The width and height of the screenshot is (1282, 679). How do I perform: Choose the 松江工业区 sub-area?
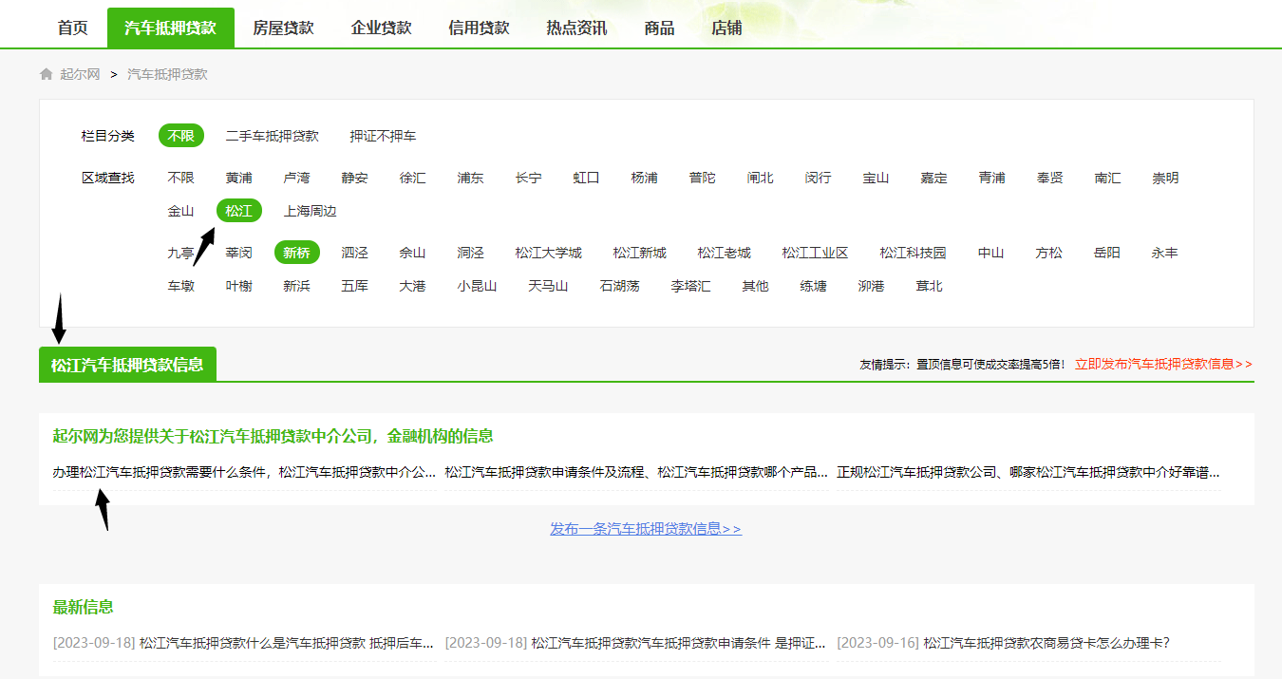click(x=816, y=253)
